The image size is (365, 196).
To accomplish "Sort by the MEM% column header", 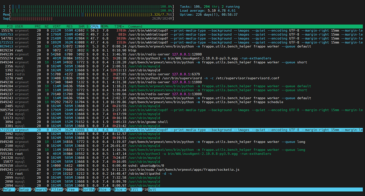I will pos(104,26).
